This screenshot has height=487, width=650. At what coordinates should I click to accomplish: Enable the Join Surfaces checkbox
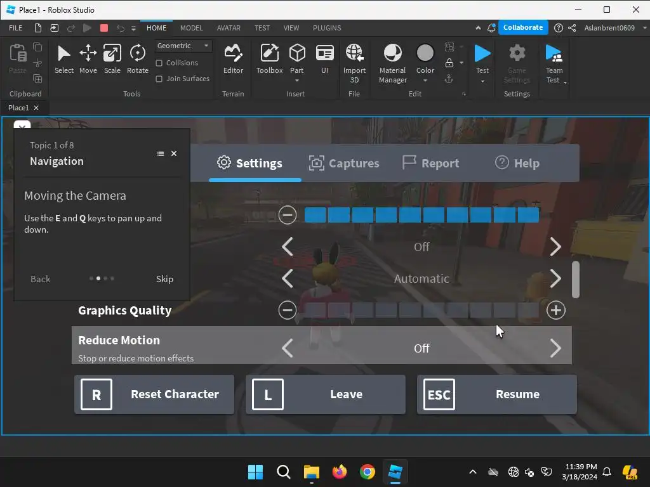[159, 79]
